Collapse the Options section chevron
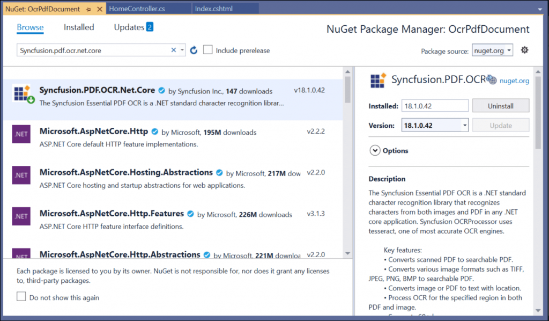This screenshot has height=321, width=549. [x=375, y=151]
